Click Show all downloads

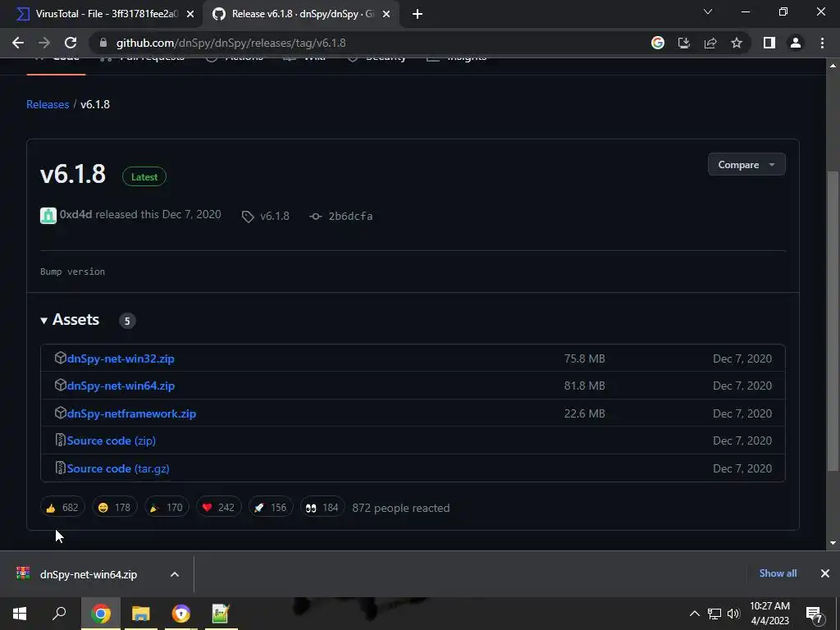click(x=778, y=573)
